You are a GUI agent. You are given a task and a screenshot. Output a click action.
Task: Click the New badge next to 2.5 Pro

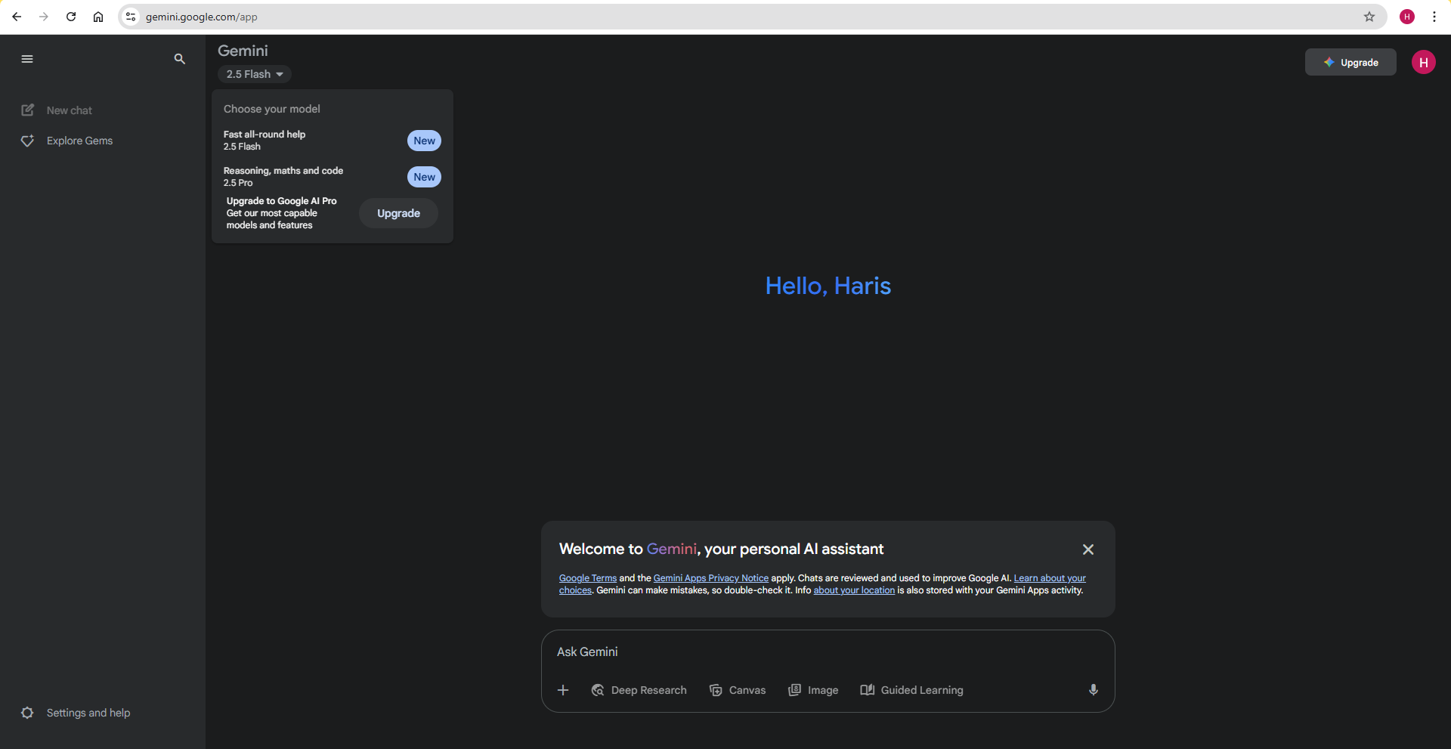click(424, 177)
